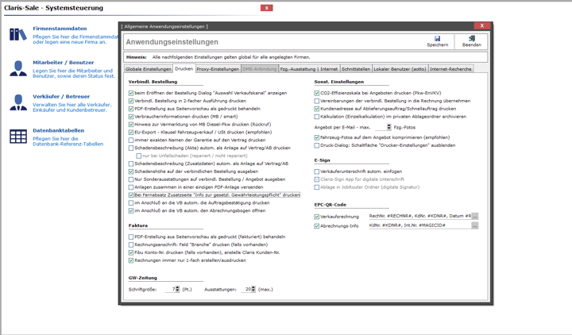Adjust Schriftgröße spinner arrows

tap(177, 289)
